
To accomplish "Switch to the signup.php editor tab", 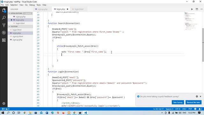I will [x=42, y=9].
